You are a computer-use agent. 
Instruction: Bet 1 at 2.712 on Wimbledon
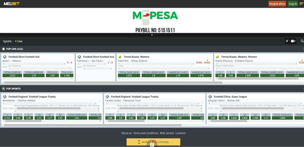[x=7, y=117]
